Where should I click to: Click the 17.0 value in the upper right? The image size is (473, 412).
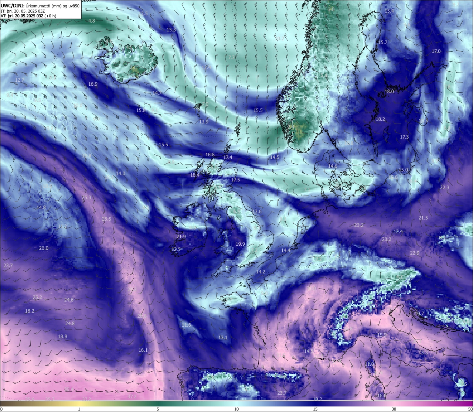436,51
